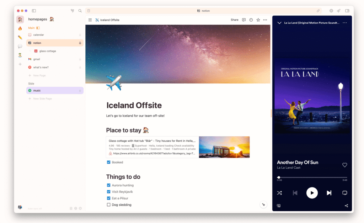Image resolution: width=364 pixels, height=223 pixels.
Task: Check the Dog sledding checkbox
Action: tap(109, 205)
